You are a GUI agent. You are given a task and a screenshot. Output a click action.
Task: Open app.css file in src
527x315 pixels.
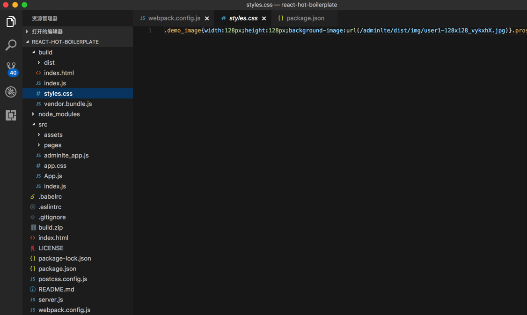pyautogui.click(x=78, y=165)
